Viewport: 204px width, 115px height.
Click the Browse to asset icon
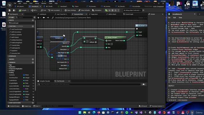pos(14,10)
